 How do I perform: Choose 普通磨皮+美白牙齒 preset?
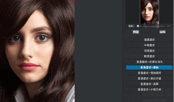tap(149, 79)
